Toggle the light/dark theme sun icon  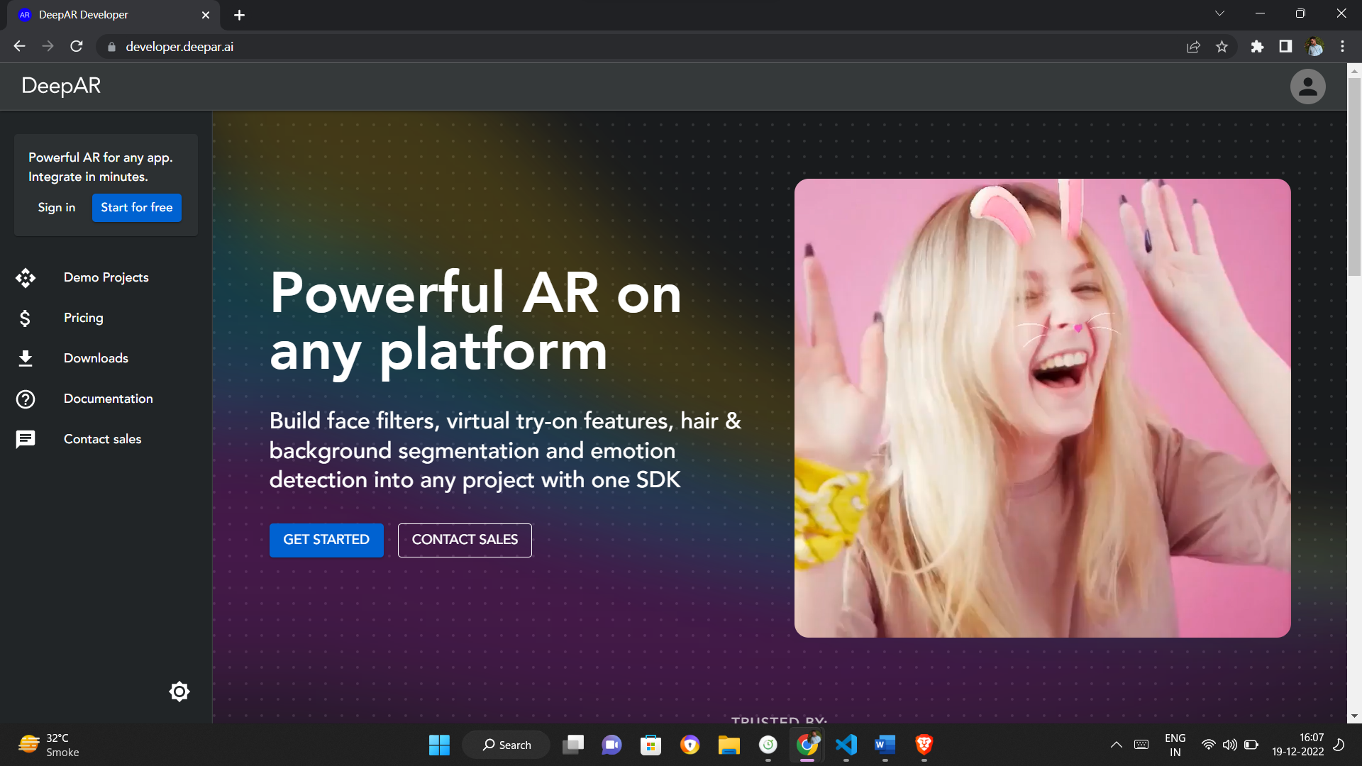179,692
